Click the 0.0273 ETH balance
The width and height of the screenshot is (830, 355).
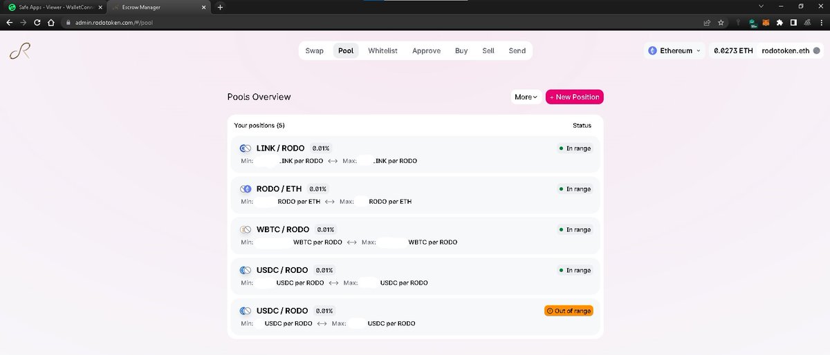click(733, 50)
